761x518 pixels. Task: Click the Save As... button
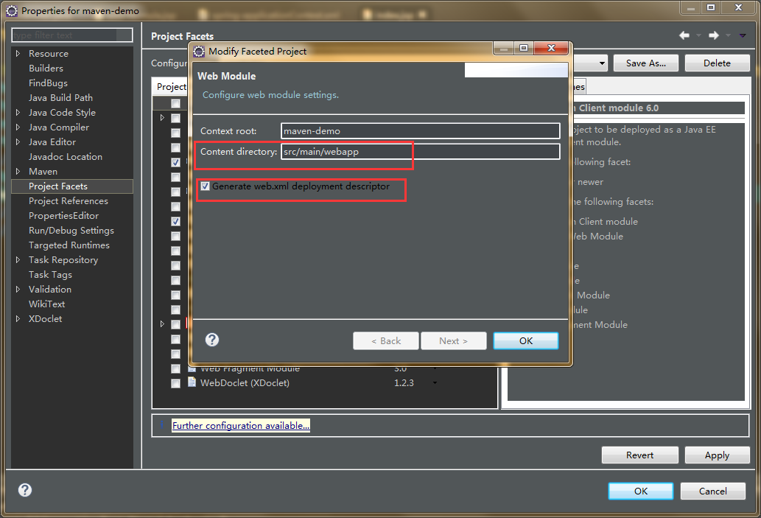coord(646,63)
